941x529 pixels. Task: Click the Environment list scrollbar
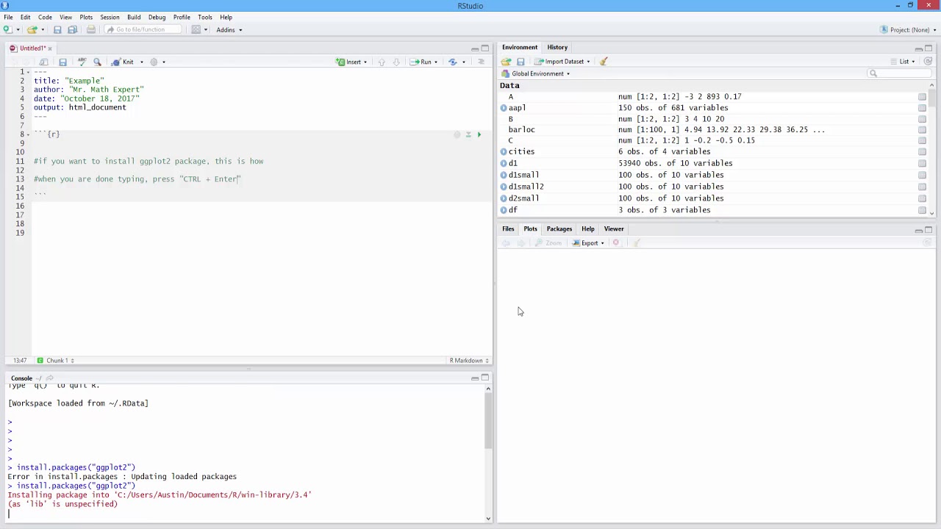[932, 97]
